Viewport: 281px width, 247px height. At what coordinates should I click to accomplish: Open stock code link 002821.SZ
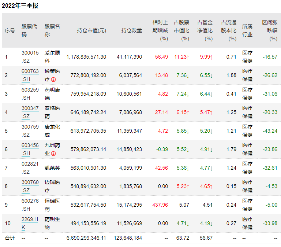(30, 168)
